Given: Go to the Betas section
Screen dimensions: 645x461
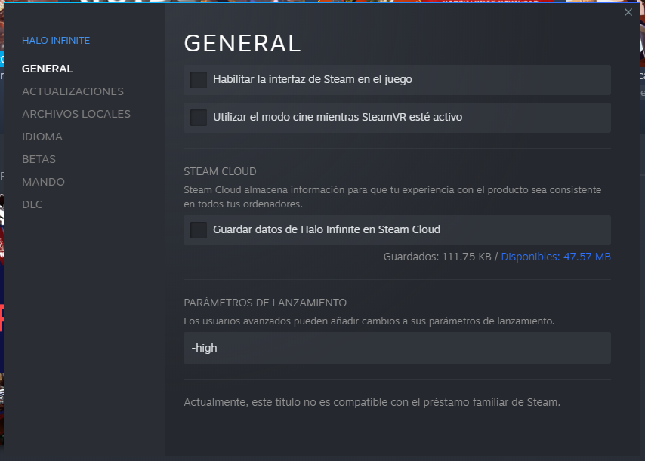Looking at the screenshot, I should point(39,159).
